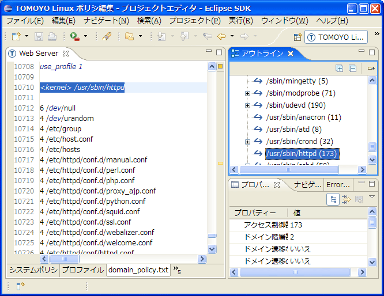The width and height of the screenshot is (384, 296).
Task: Click the editor vertical scrollbar down arrow
Action: (212, 249)
